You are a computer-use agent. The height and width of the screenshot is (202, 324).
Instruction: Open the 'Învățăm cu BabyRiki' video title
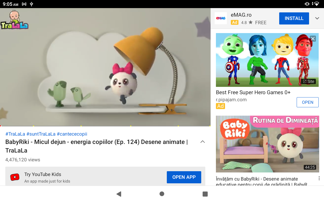coord(261,182)
